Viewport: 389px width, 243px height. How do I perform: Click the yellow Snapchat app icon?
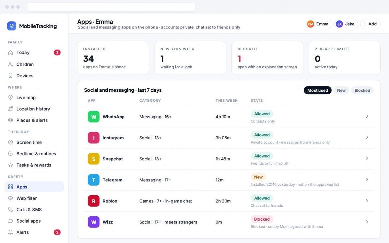94,159
